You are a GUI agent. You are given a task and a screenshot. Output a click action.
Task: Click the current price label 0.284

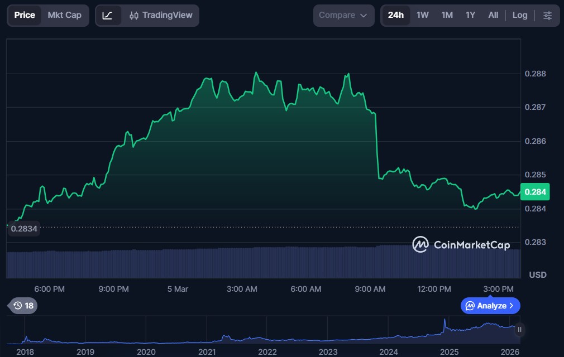point(535,192)
